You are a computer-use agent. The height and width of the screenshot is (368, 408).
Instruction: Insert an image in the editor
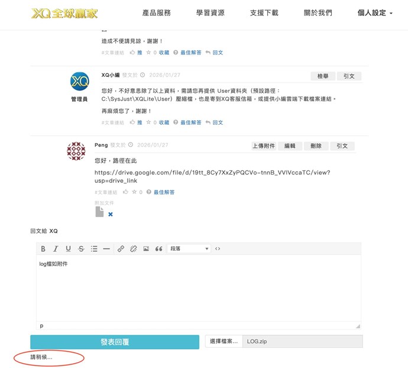[x=146, y=248]
